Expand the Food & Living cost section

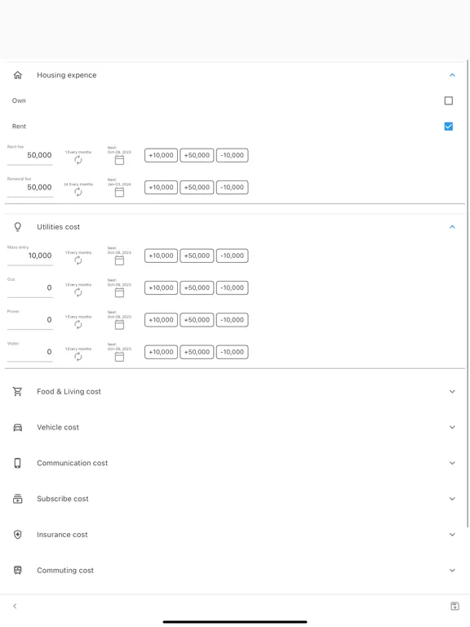click(235, 392)
